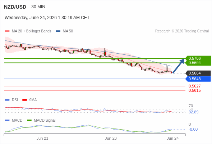Viewport: 212px width, 144px height.
Task: Click the 0.5648 blue pivot price tag
Action: tap(198, 79)
